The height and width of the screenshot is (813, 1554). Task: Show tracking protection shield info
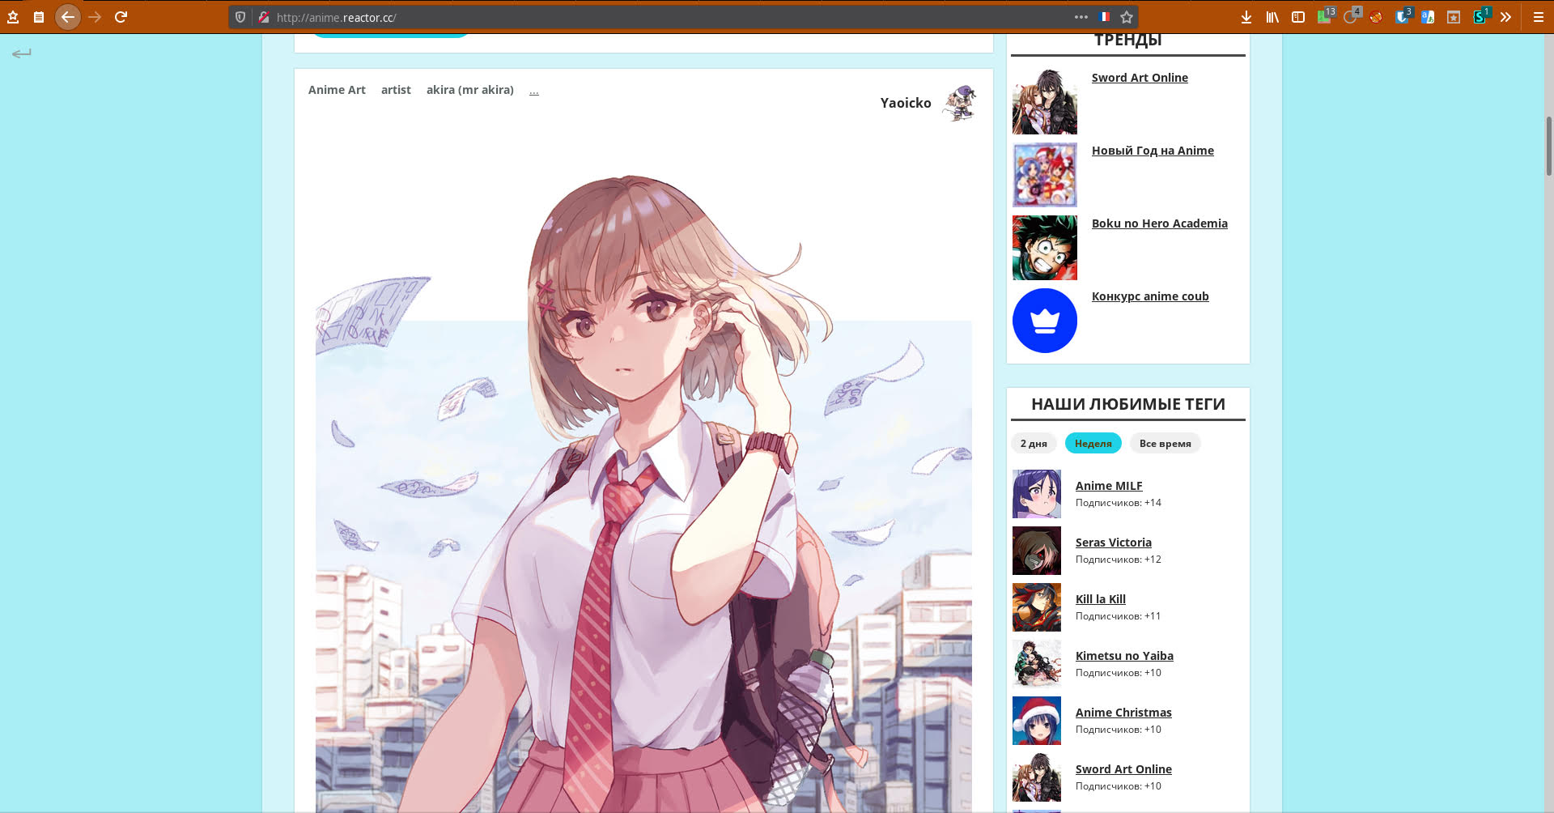coord(240,17)
